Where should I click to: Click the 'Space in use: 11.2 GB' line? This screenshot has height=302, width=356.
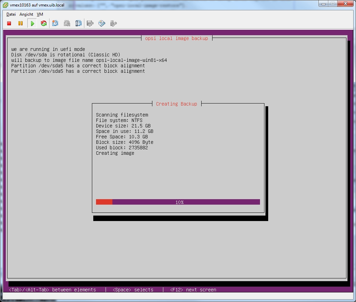[x=124, y=131]
